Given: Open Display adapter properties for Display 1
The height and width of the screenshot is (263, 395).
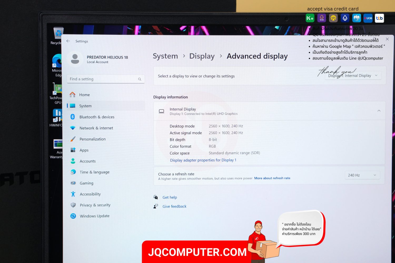Looking at the screenshot, I should [x=203, y=160].
